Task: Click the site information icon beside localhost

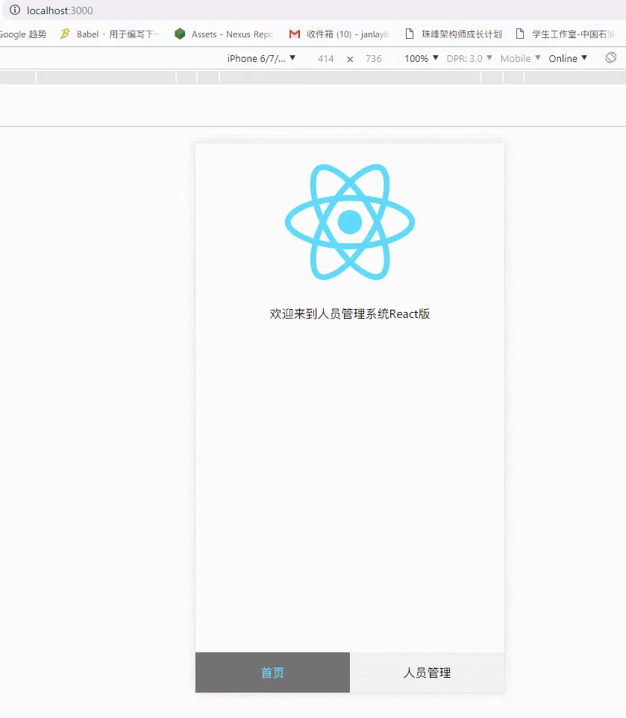Action: tap(15, 10)
